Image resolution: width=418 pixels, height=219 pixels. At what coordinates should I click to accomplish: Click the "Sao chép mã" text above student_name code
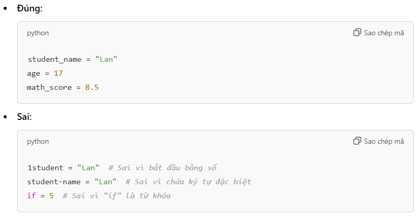tap(384, 33)
